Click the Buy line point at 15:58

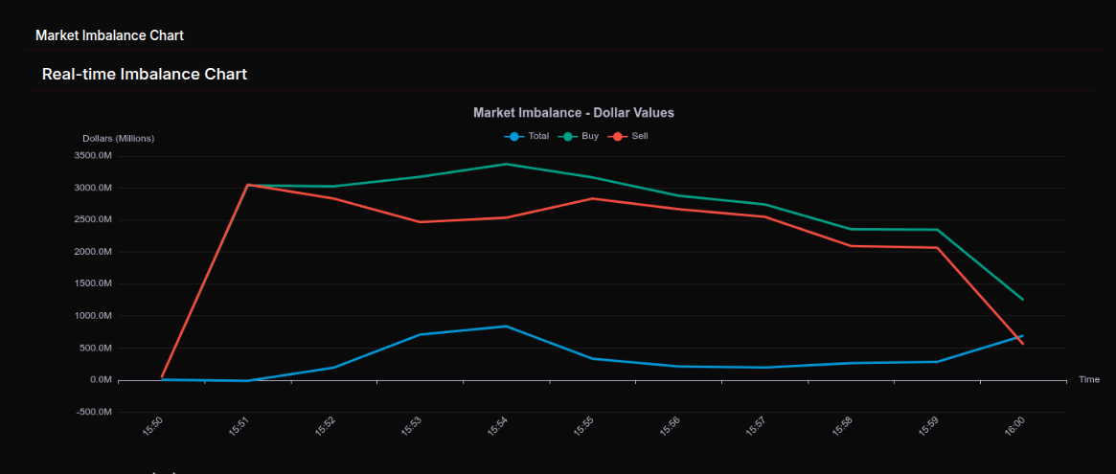(x=851, y=229)
